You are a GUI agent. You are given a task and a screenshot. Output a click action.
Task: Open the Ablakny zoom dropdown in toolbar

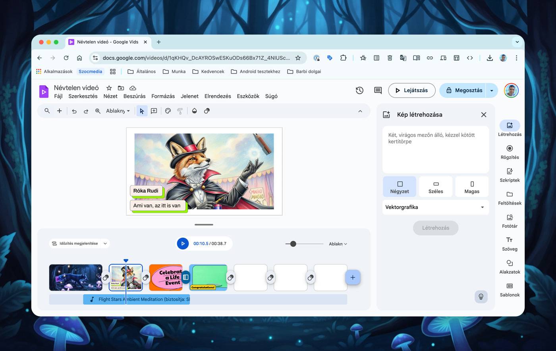tap(118, 111)
